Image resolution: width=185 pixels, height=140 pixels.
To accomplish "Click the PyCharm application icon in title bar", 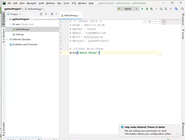I will point(4,3).
